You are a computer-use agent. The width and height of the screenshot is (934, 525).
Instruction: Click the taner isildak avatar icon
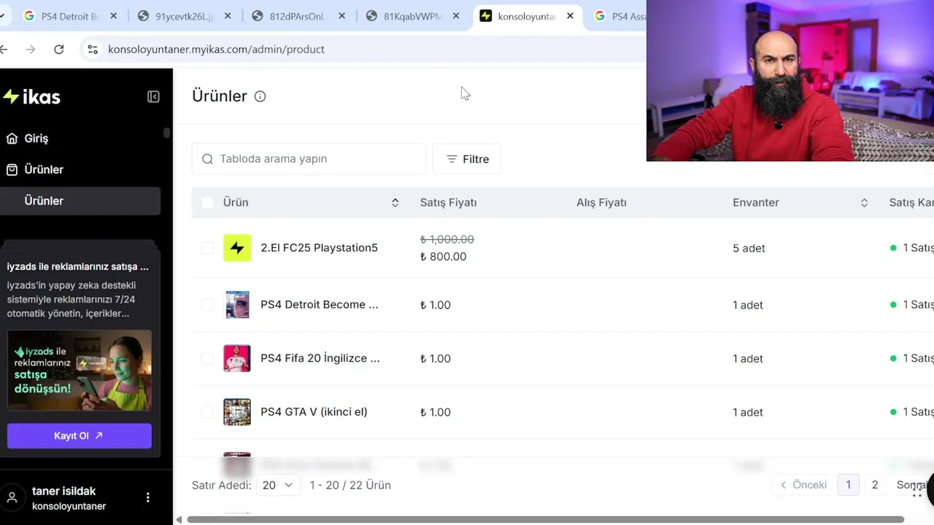point(12,497)
